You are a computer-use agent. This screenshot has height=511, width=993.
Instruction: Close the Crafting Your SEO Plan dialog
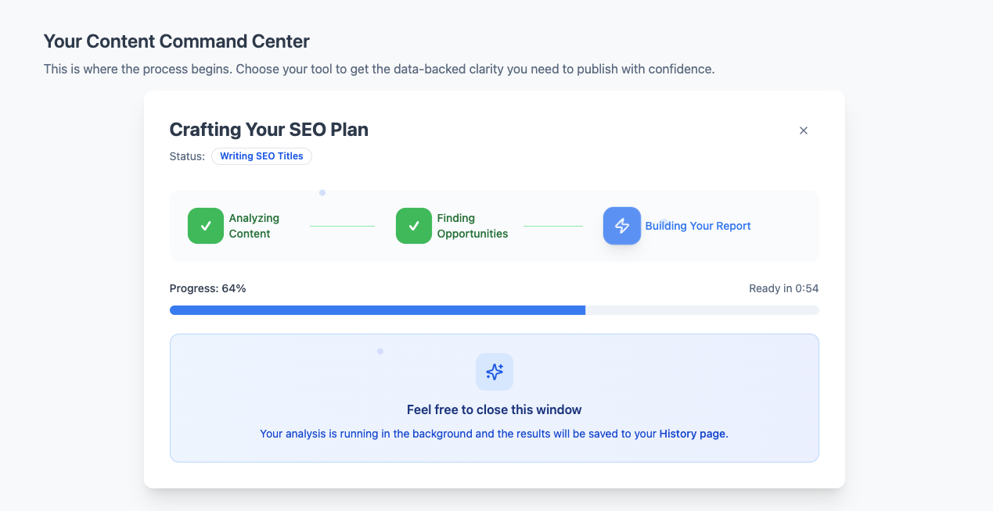tap(803, 130)
